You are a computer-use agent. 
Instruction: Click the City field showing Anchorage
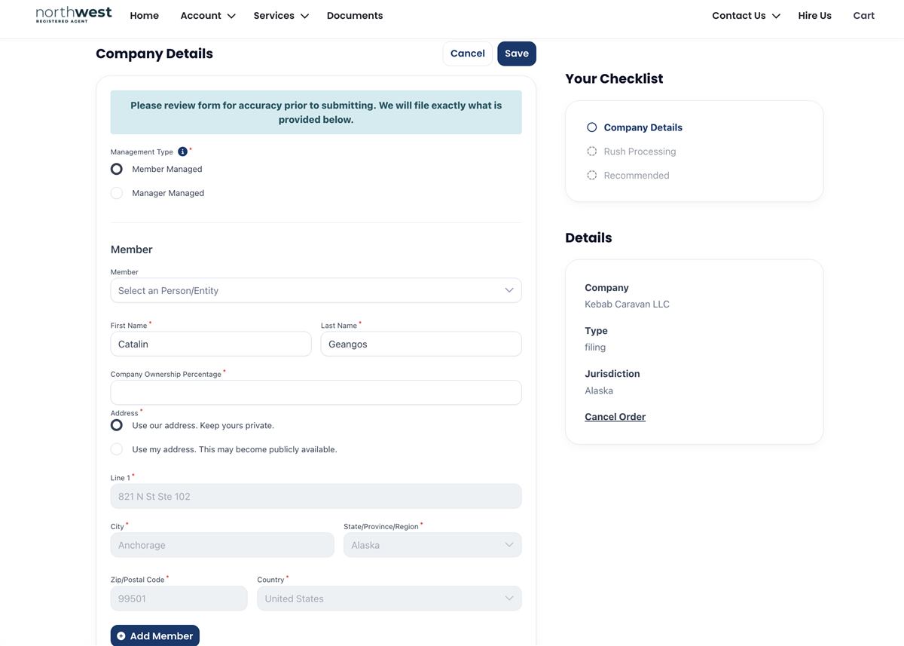pyautogui.click(x=222, y=545)
